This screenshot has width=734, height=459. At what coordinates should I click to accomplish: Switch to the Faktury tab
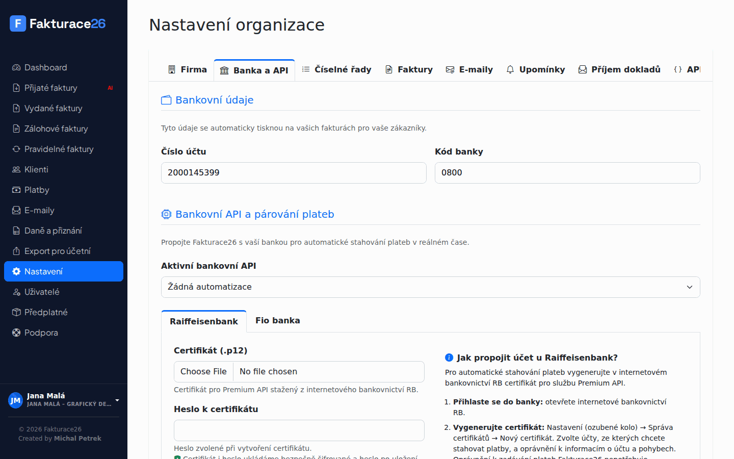pos(409,69)
